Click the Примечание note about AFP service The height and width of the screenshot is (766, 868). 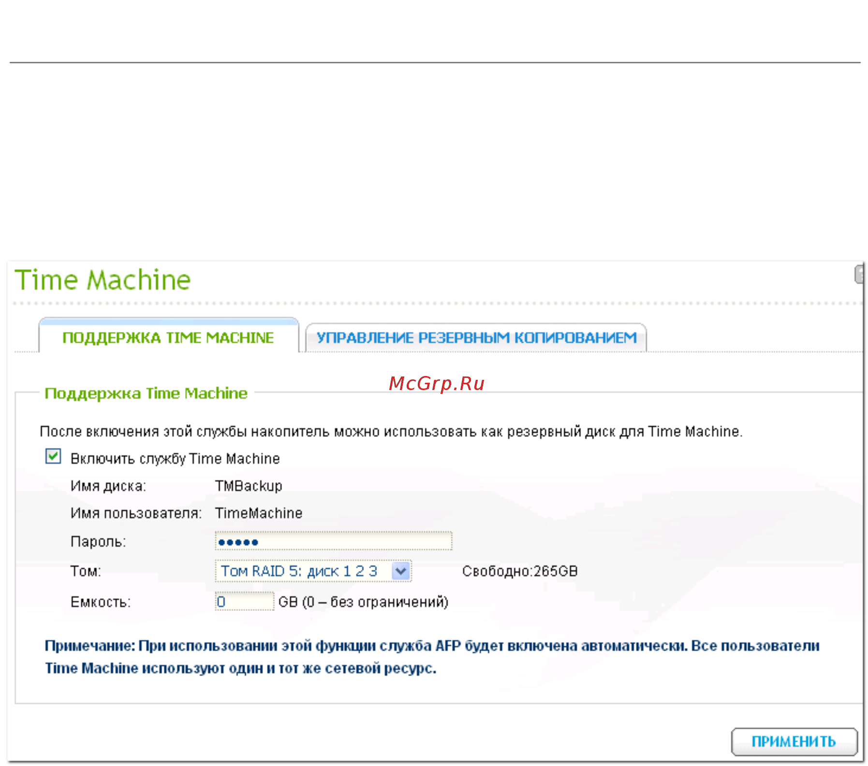tap(432, 657)
